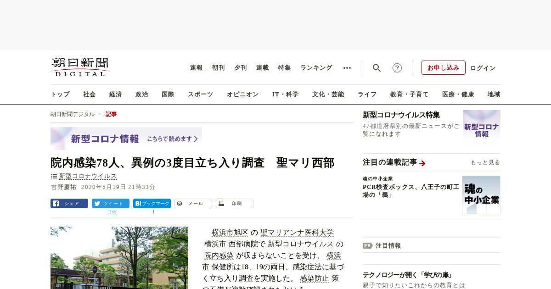Go to the 教育・子育て section
Viewport: 551px width, 289px height.
coord(410,94)
